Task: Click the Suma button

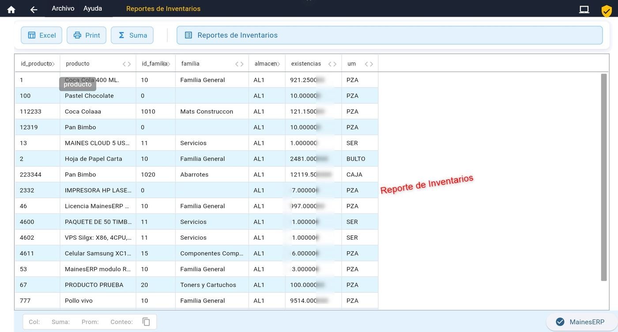Action: click(132, 35)
